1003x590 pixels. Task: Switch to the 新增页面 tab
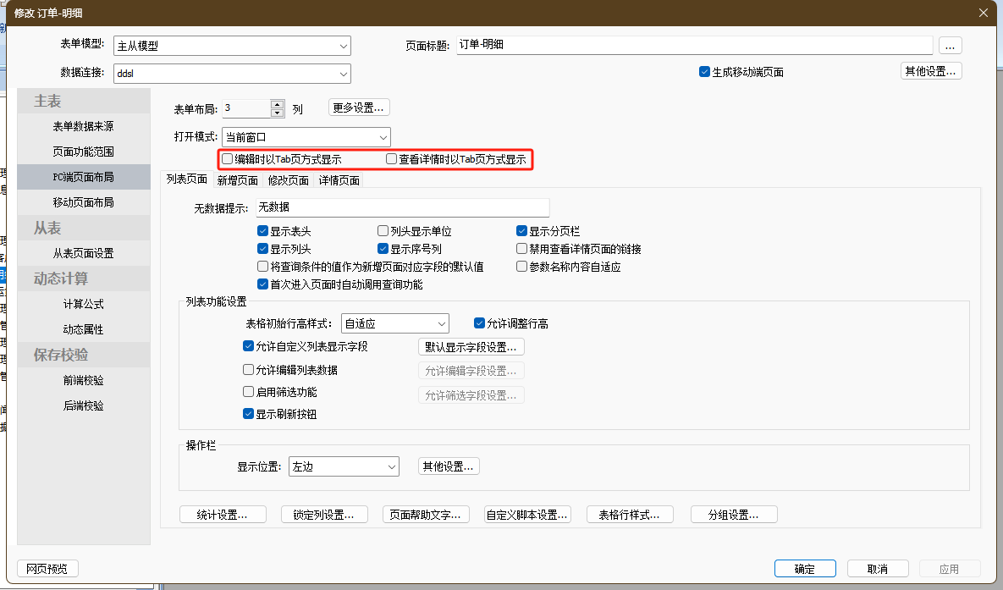(237, 180)
